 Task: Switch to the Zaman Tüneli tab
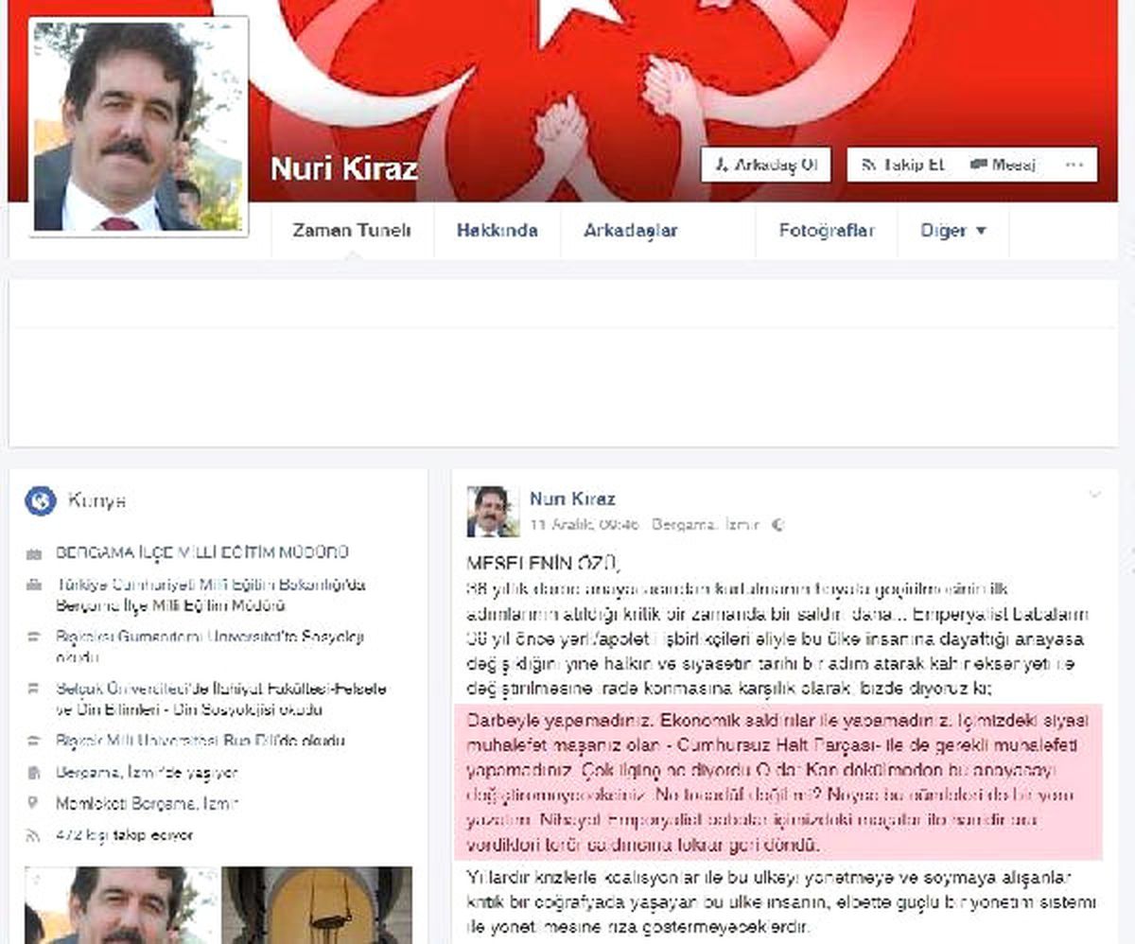[352, 231]
